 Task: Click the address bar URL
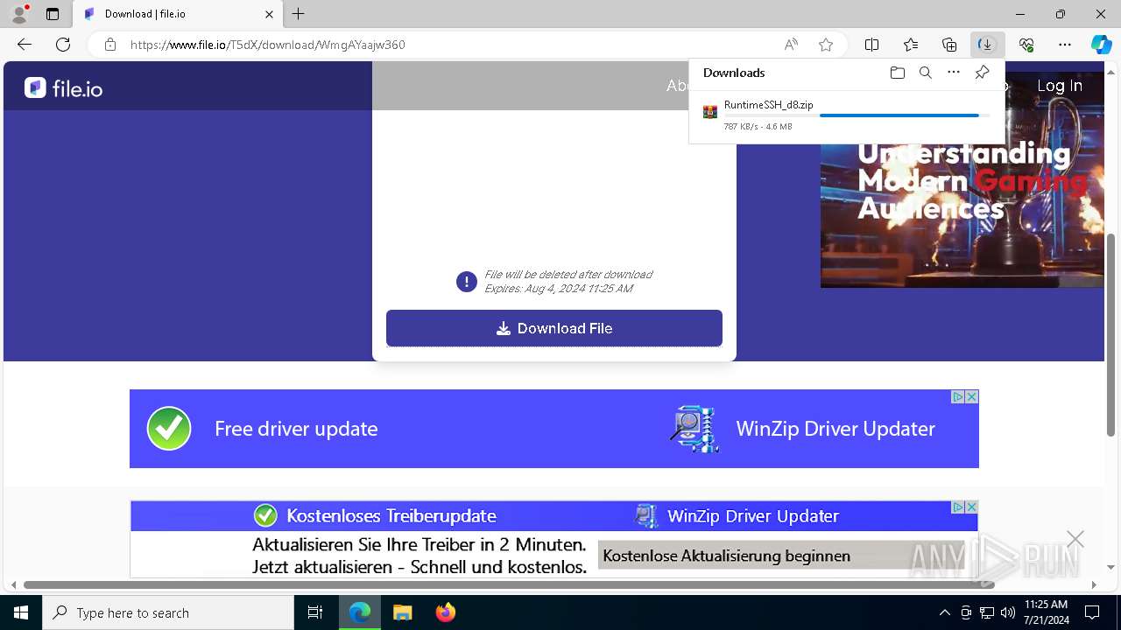(x=268, y=45)
